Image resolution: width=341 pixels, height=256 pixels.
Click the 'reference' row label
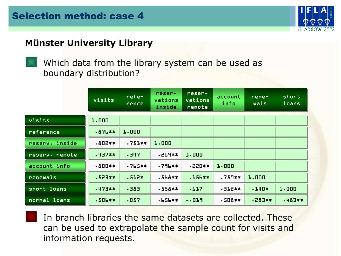[x=56, y=132]
